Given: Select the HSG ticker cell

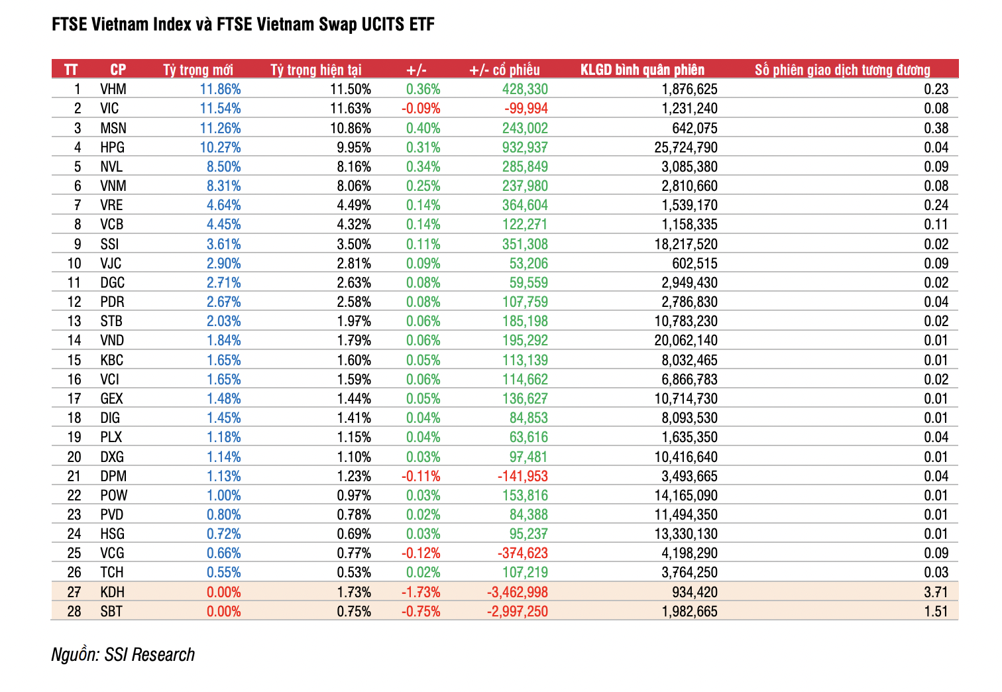Looking at the screenshot, I should pos(112,534).
